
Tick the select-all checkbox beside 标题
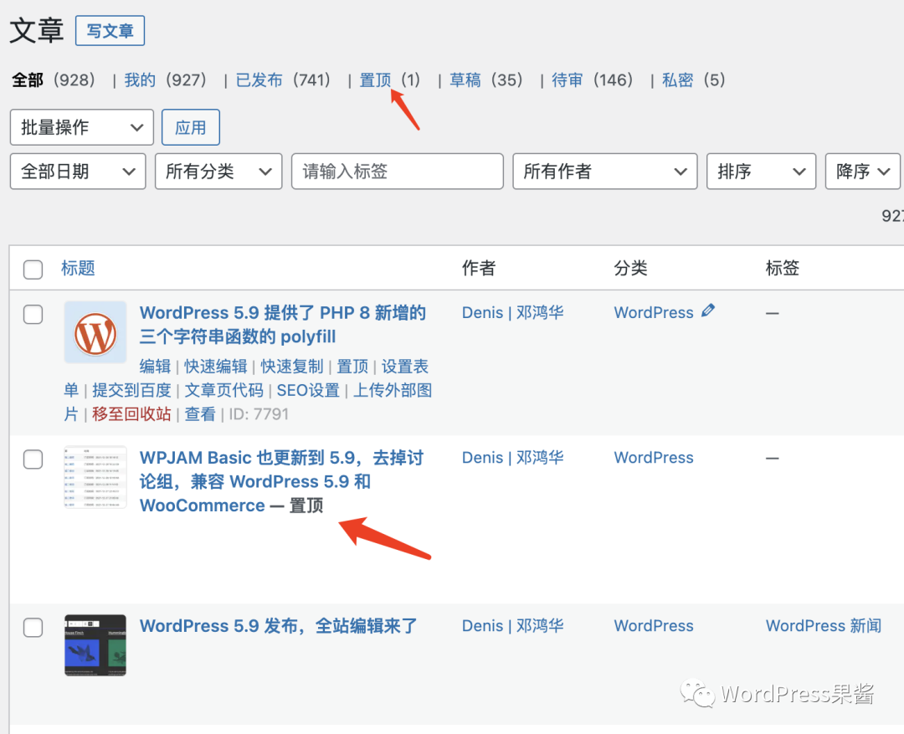[33, 269]
